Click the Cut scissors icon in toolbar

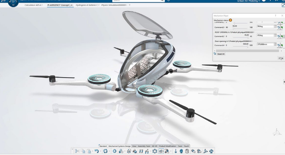[77, 151]
